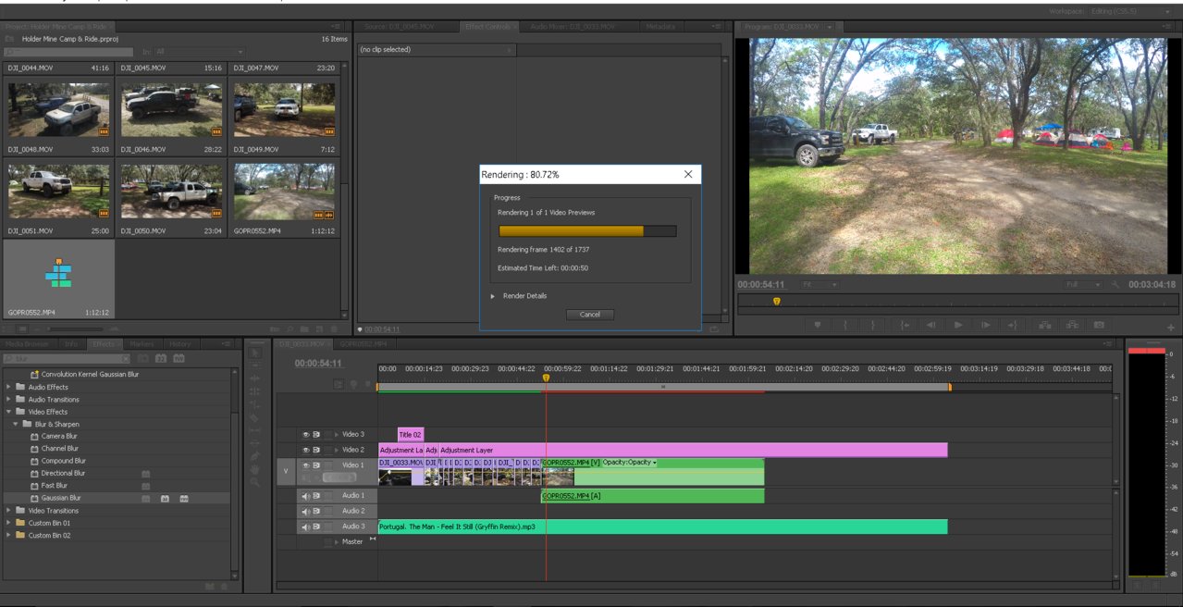The image size is (1183, 607).
Task: Expand the Video Transitions folder
Action: [x=9, y=511]
